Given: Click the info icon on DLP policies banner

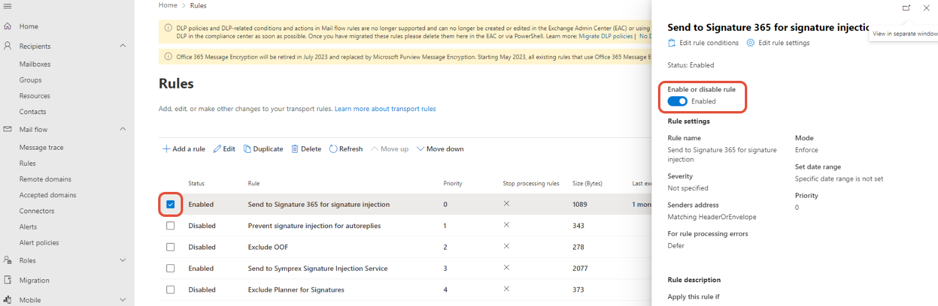Looking at the screenshot, I should [x=168, y=28].
